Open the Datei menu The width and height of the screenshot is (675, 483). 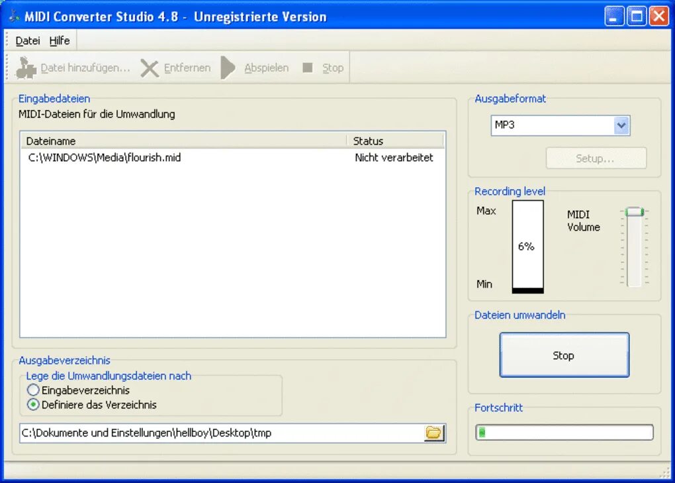click(x=28, y=40)
